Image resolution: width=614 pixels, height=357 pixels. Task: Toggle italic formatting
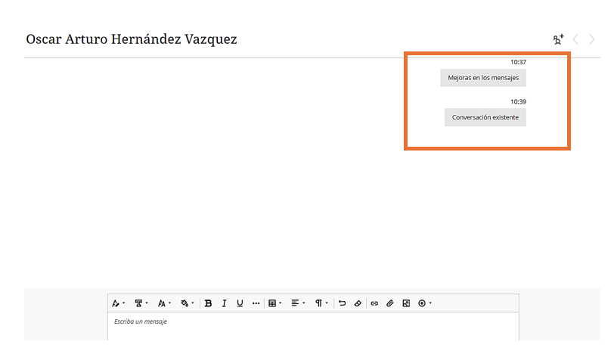tap(224, 303)
